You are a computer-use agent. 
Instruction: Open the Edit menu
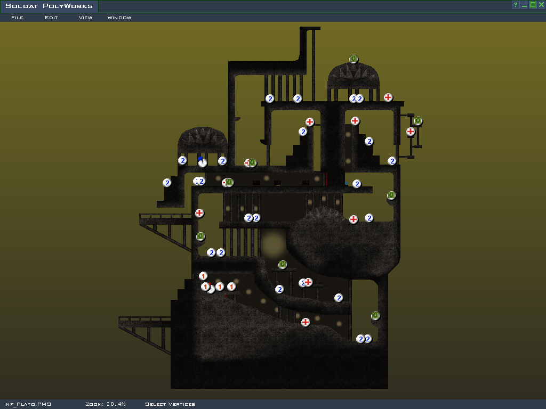(51, 18)
